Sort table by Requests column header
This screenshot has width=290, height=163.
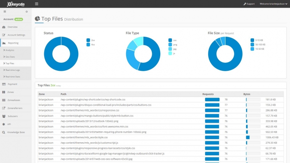pos(208,94)
